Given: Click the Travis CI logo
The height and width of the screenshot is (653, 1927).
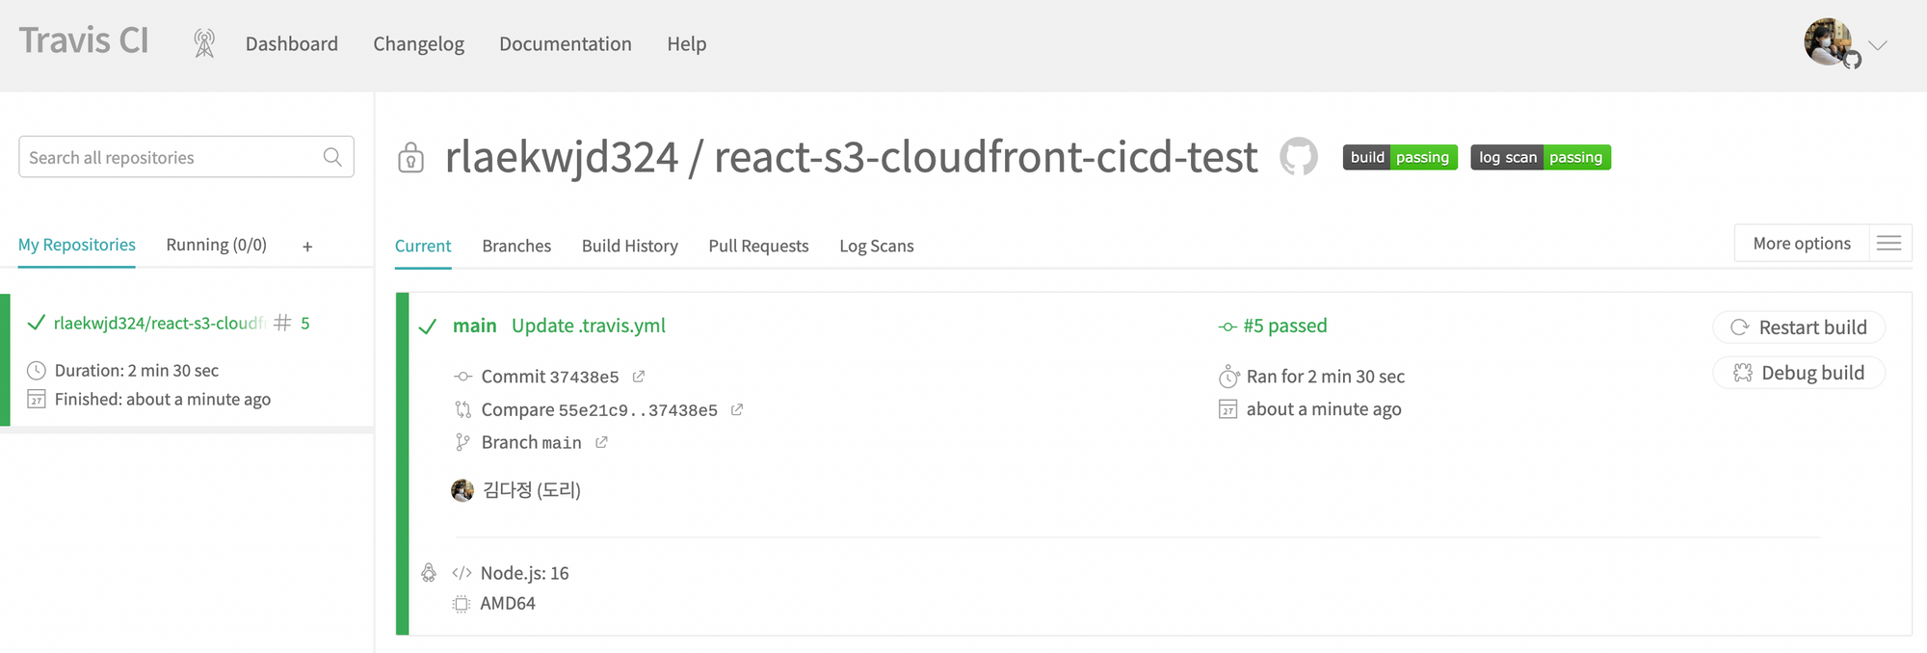Looking at the screenshot, I should pos(84,40).
